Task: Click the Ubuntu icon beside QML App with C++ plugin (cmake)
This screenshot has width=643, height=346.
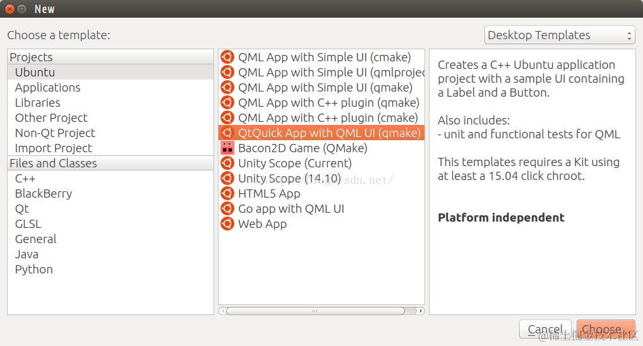Action: pos(227,117)
